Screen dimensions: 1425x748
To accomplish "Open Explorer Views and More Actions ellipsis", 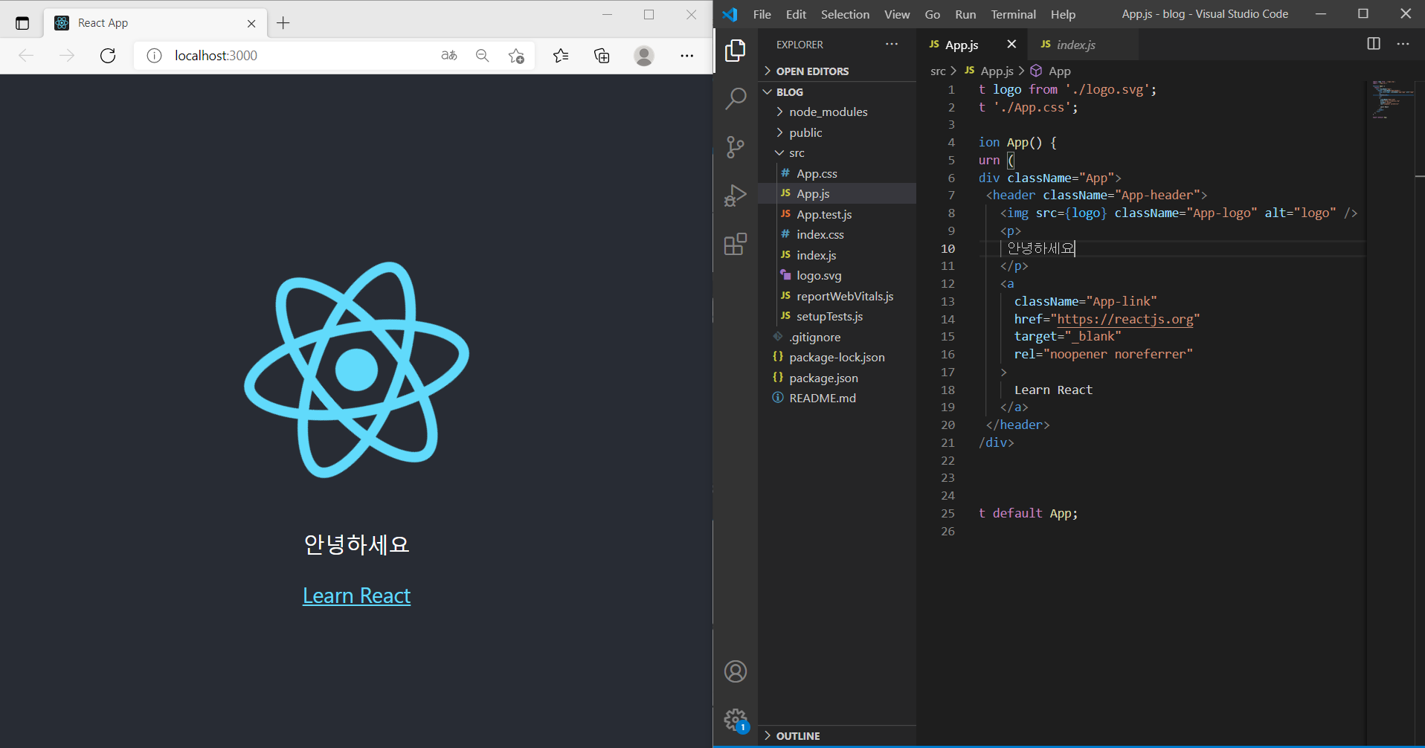I will pyautogui.click(x=892, y=44).
